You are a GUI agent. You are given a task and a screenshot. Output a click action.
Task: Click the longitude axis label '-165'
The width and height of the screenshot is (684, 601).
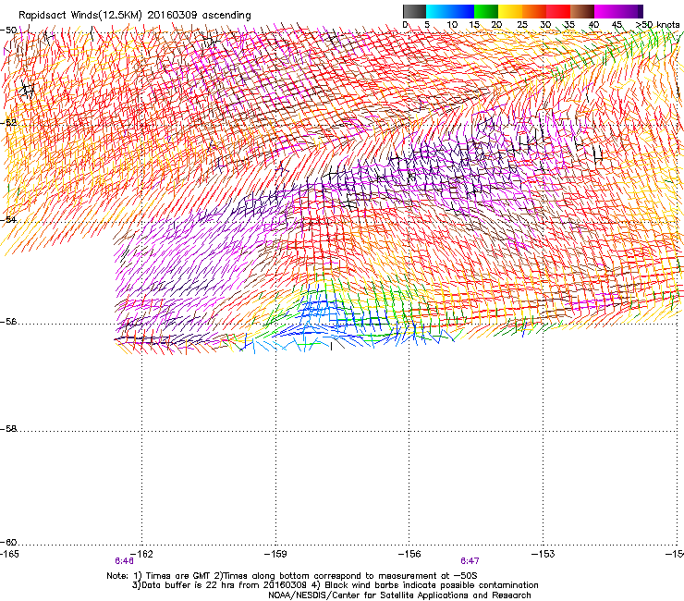point(9,554)
